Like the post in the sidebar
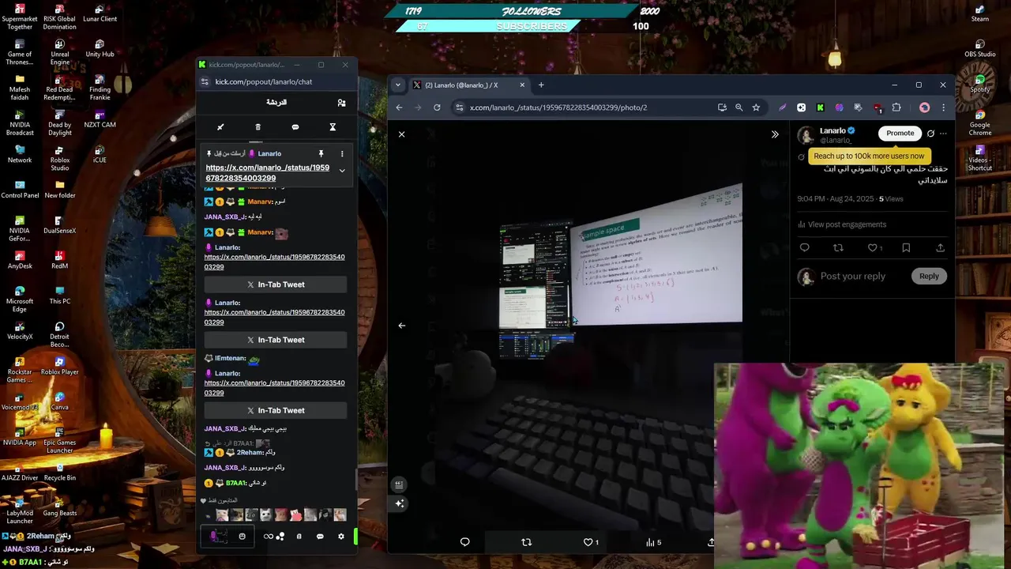1011x569 pixels. (872, 247)
